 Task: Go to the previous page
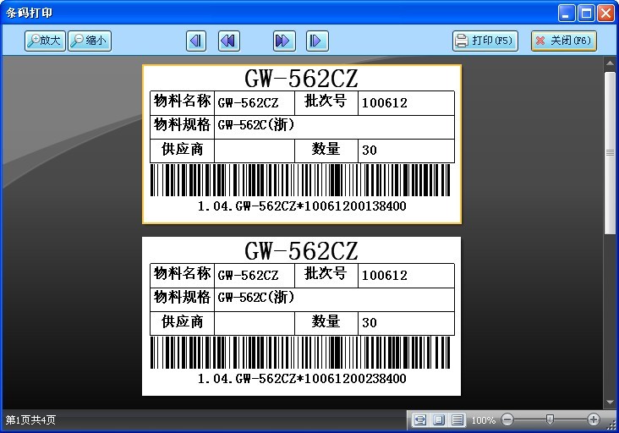click(228, 41)
